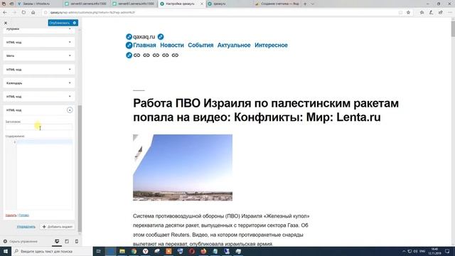Go forward in the browser
The height and width of the screenshot is (256, 455).
(x=14, y=13)
